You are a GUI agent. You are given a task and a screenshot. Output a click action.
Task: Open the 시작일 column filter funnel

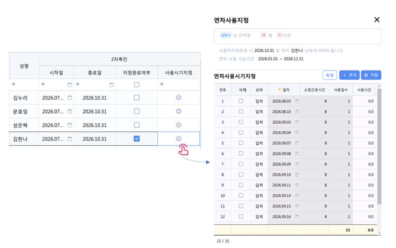43,85
